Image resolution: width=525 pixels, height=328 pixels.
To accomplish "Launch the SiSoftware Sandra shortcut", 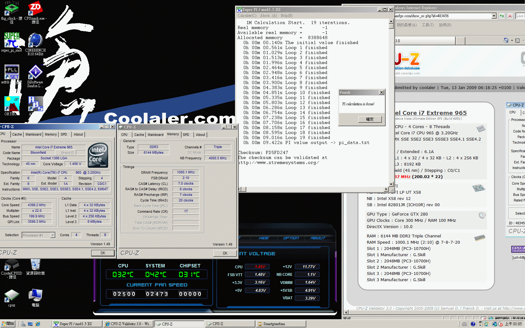I will point(35,73).
